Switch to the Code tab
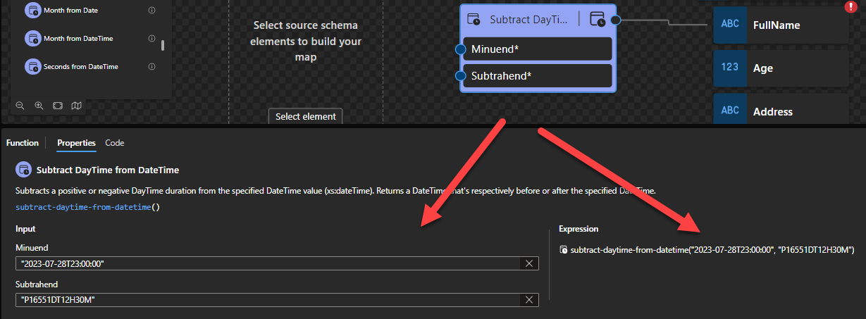The image size is (866, 319). click(x=114, y=143)
